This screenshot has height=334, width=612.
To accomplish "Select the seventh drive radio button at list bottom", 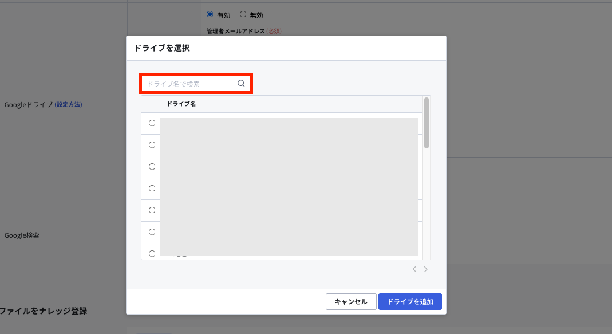I will pyautogui.click(x=152, y=254).
